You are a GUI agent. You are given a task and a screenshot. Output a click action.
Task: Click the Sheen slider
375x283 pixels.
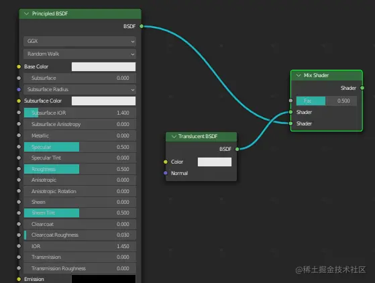tap(80, 202)
